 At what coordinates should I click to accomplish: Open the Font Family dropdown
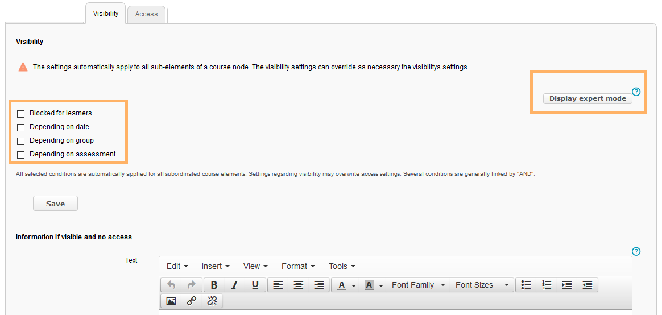(418, 285)
